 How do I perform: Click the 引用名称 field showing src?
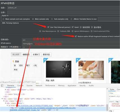coord(71,40)
